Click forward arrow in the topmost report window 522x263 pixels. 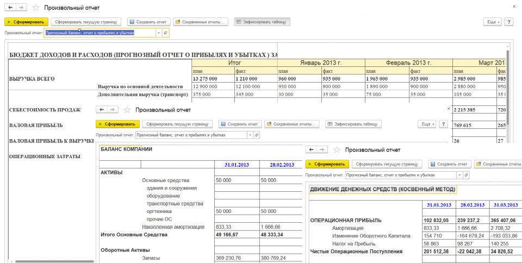click(x=21, y=8)
